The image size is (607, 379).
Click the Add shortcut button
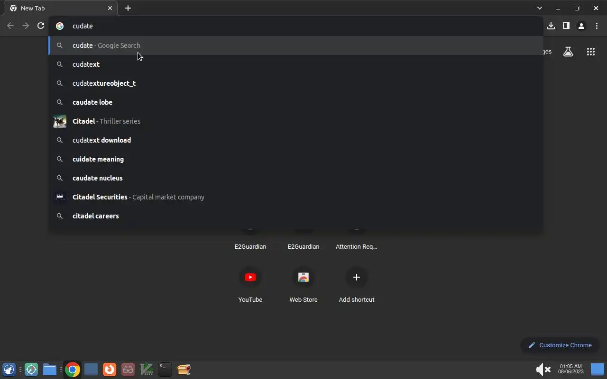click(x=357, y=284)
